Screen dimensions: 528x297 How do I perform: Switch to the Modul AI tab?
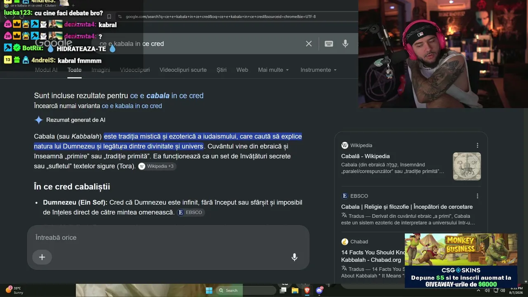pyautogui.click(x=46, y=70)
